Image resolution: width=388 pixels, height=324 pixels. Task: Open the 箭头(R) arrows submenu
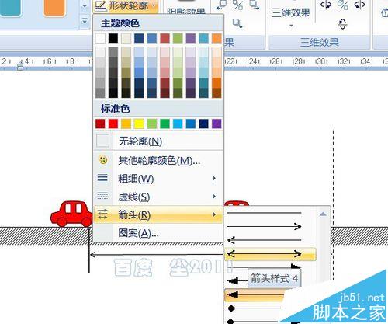158,214
